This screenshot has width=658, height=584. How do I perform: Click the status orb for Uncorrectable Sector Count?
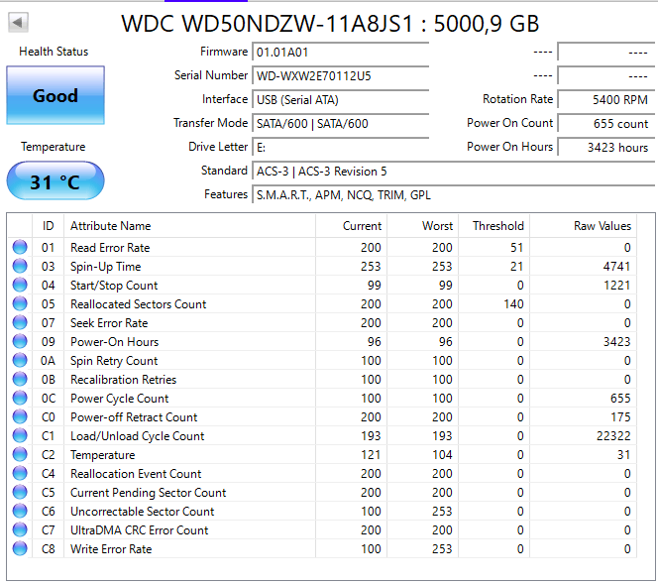20,512
